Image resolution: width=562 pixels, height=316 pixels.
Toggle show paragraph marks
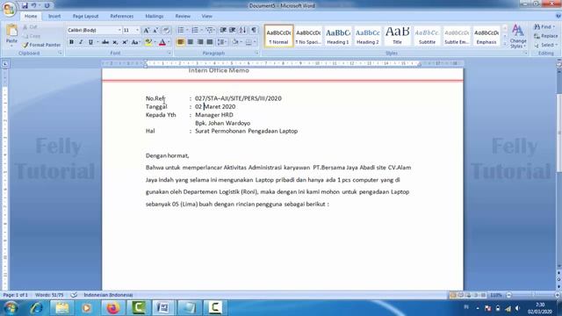tap(254, 31)
